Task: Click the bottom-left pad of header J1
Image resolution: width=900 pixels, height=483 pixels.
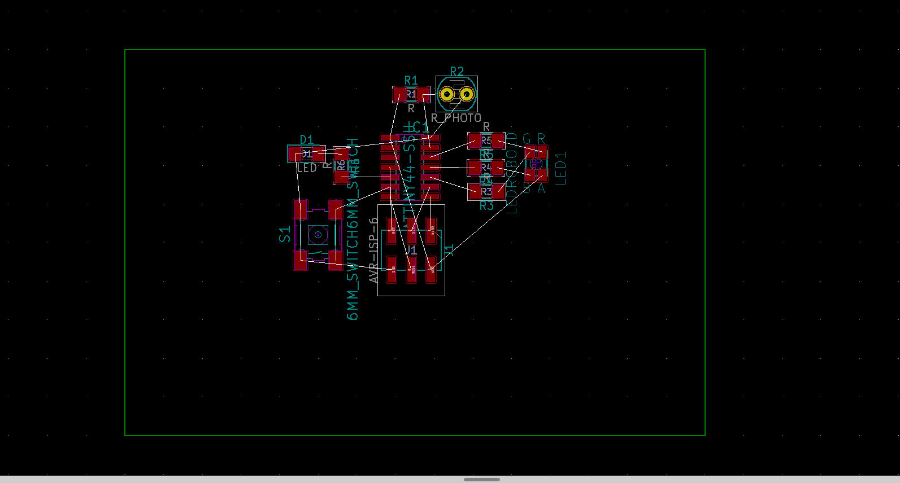Action: [392, 269]
